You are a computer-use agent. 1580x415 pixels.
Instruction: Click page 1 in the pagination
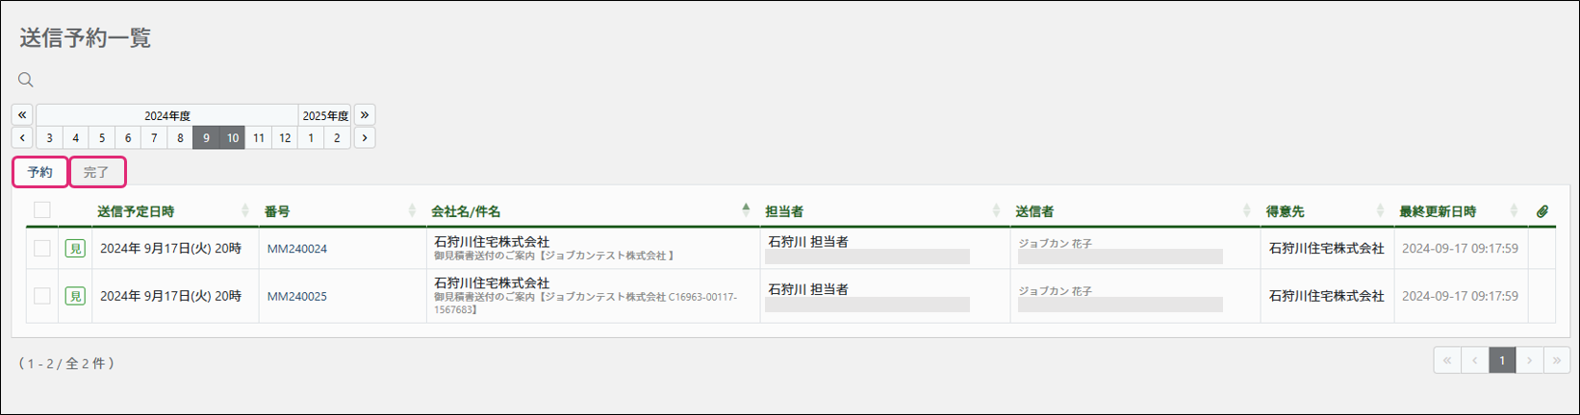pyautogui.click(x=1502, y=360)
